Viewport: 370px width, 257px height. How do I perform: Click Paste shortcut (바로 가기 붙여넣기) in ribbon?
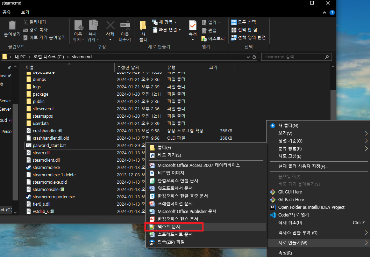point(44,37)
